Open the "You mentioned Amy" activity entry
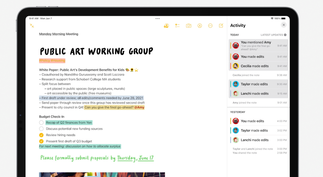Image resolution: width=323 pixels, height=177 pixels. coord(258,45)
